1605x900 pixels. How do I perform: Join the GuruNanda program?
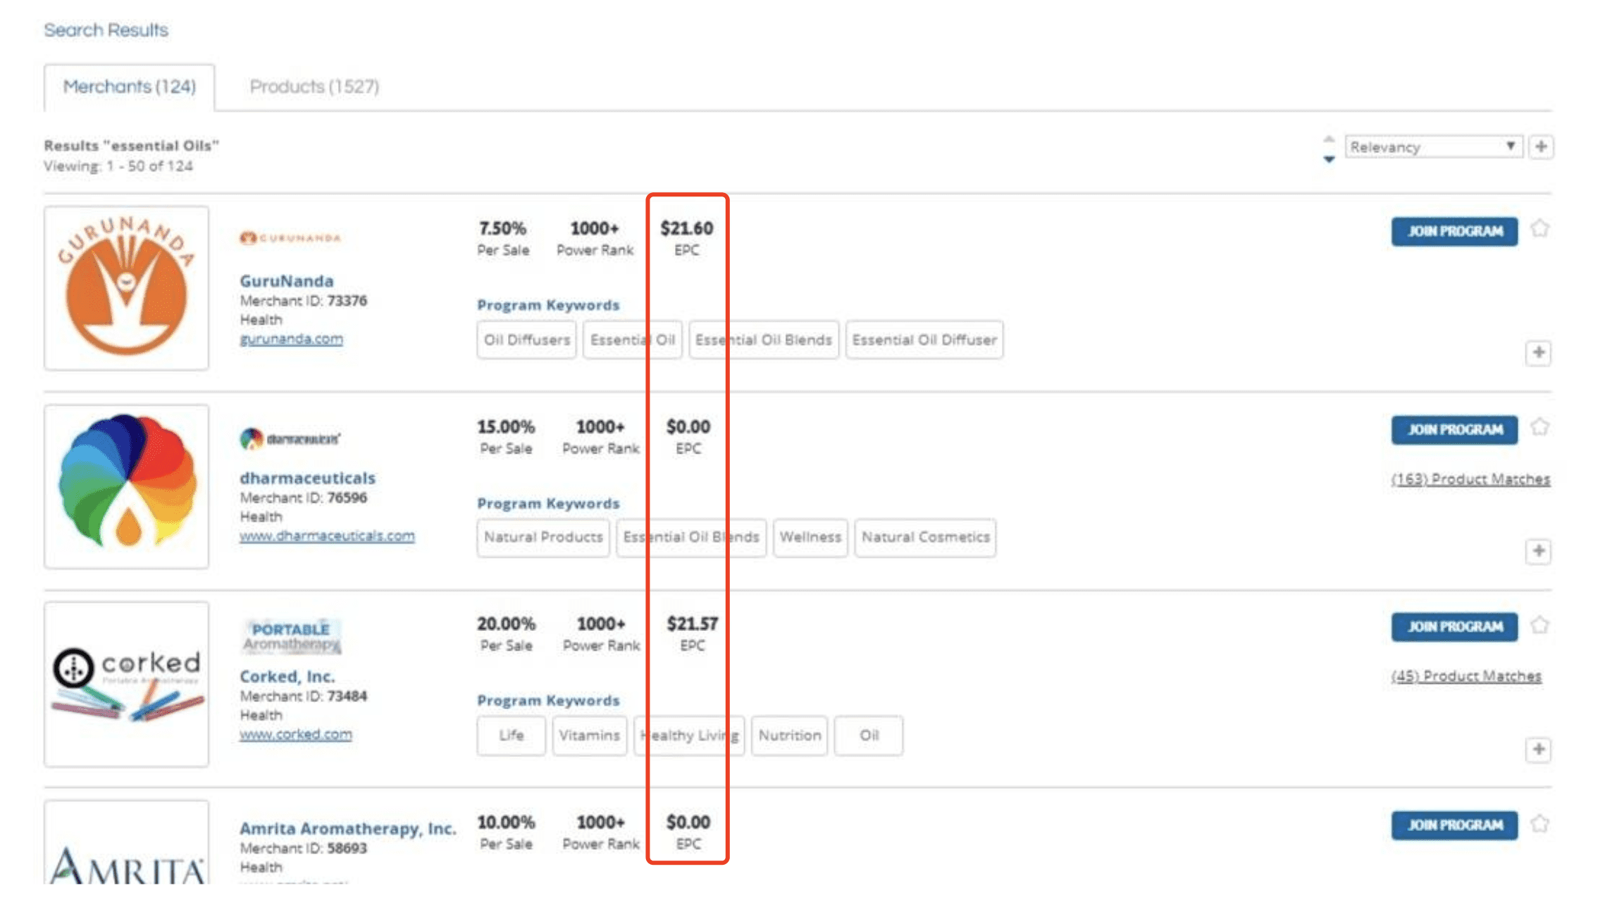[x=1454, y=231]
